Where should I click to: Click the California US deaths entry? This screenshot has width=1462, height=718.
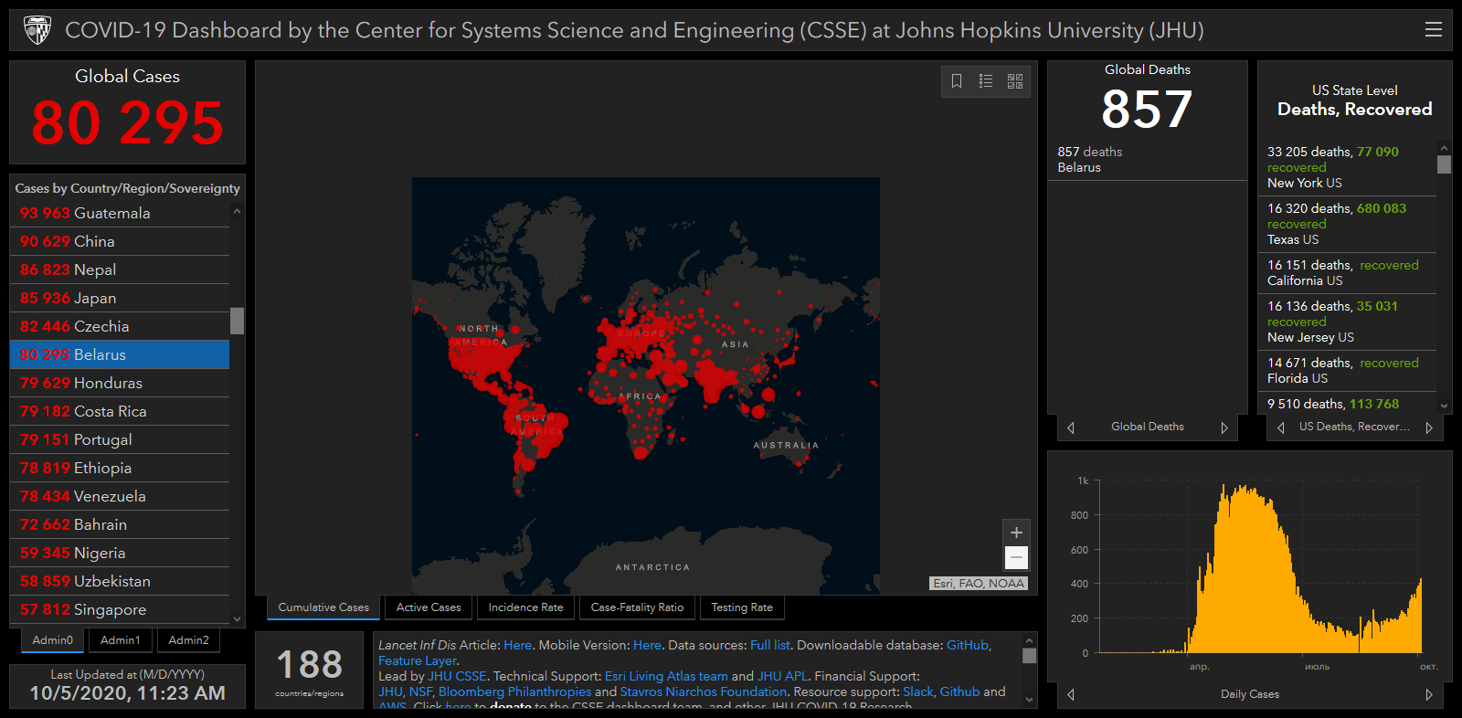(1347, 273)
